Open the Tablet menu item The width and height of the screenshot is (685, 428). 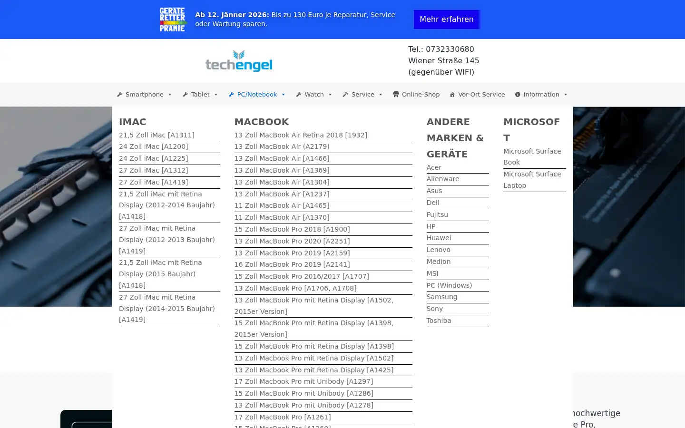200,95
